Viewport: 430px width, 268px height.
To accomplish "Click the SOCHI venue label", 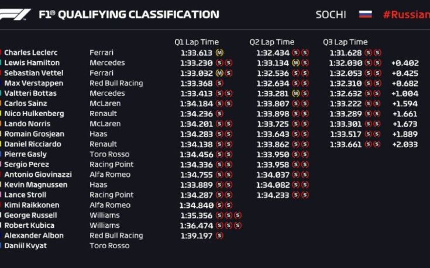I will pyautogui.click(x=331, y=15).
